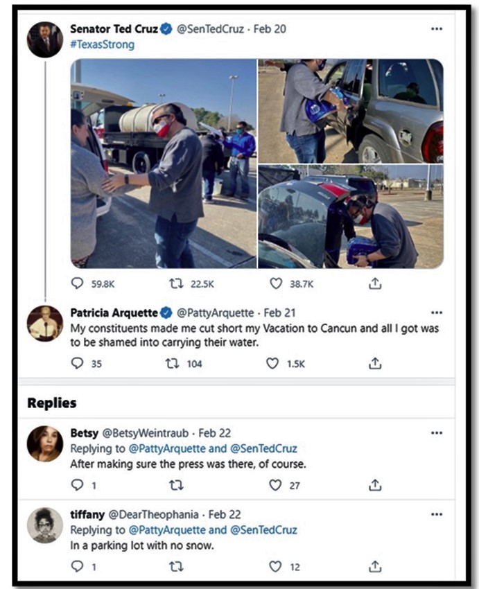Viewport: 479px width, 589px height.
Task: Click the #TexasStrong hashtag link
Action: click(102, 44)
